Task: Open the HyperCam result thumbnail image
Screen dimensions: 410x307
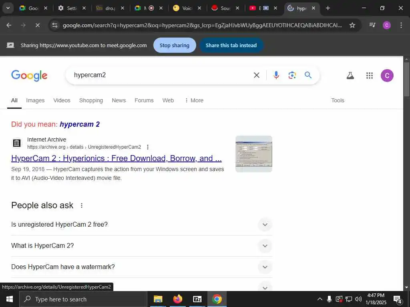Action: [x=253, y=154]
